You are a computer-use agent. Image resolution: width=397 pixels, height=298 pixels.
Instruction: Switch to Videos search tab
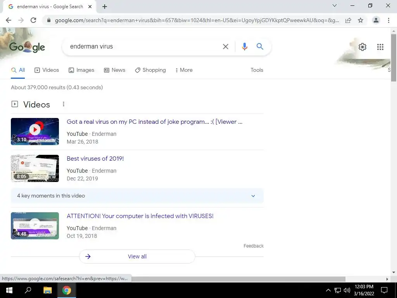tap(47, 70)
